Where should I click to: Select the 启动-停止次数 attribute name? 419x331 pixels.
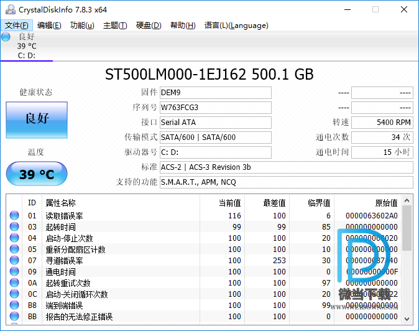pyautogui.click(x=69, y=238)
